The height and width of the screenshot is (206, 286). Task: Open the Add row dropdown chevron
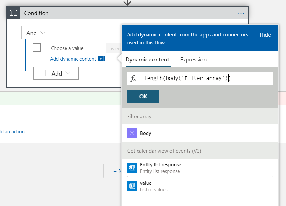67,73
